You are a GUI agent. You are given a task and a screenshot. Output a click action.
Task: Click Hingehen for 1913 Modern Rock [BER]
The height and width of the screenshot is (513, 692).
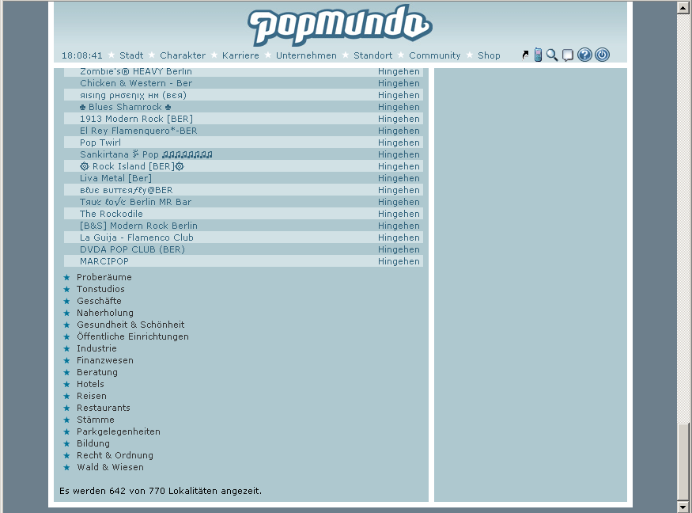click(399, 119)
